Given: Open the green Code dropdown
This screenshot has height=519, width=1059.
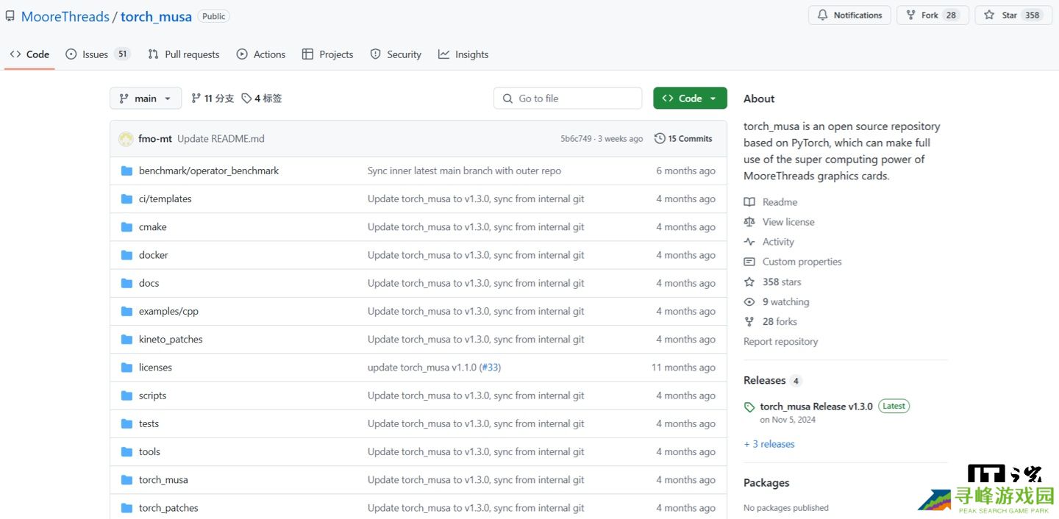Looking at the screenshot, I should 689,99.
